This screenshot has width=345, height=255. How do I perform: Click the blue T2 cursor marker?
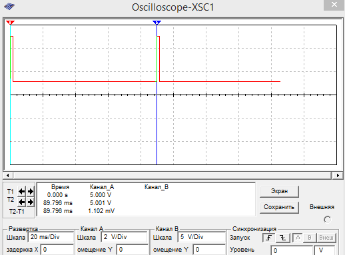pos(157,23)
